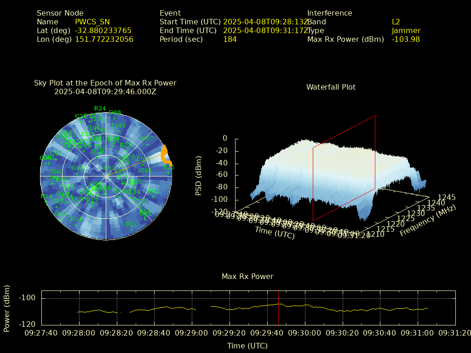
Task: Select the R21 satellite marker
Action: pyautogui.click(x=131, y=230)
